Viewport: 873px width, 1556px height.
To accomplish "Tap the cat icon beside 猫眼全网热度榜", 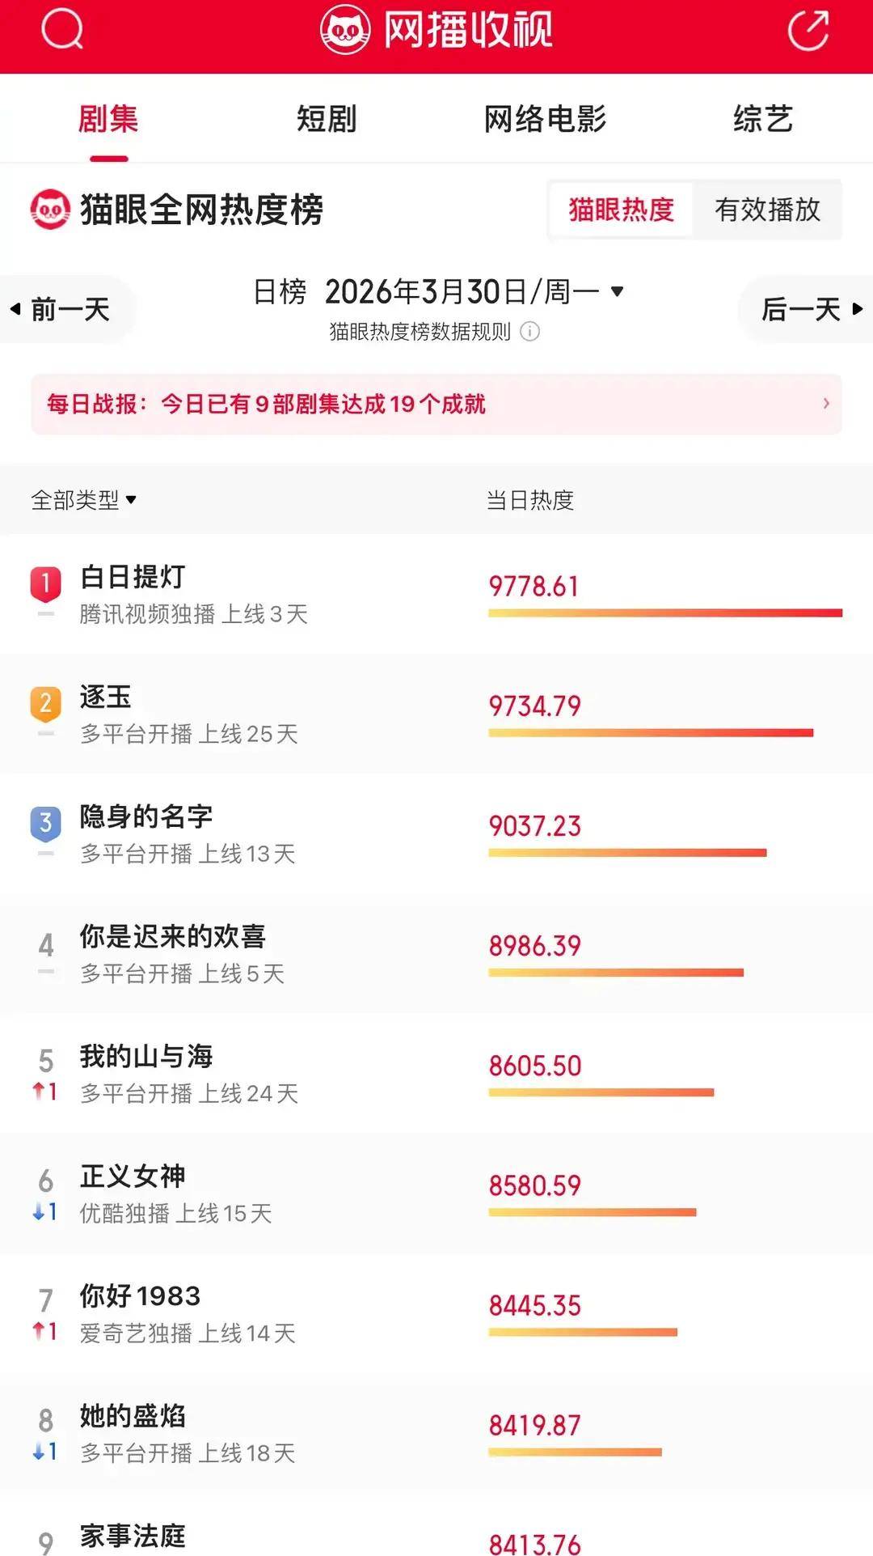I will click(x=50, y=210).
